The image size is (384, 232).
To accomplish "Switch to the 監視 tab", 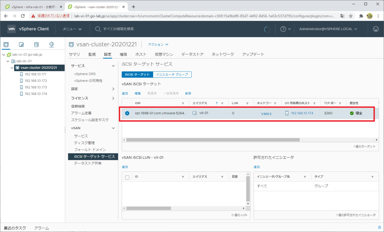I will [x=92, y=54].
